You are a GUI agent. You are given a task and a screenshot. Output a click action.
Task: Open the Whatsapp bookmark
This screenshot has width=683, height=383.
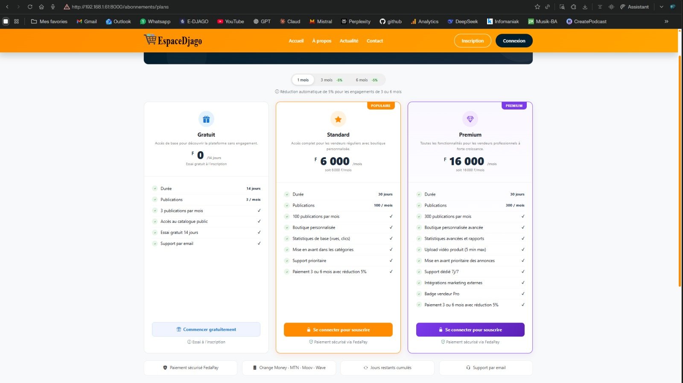pyautogui.click(x=155, y=21)
